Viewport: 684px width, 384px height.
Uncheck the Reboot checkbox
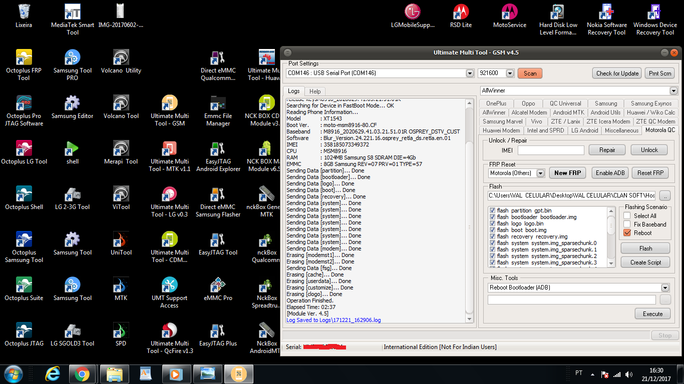627,232
